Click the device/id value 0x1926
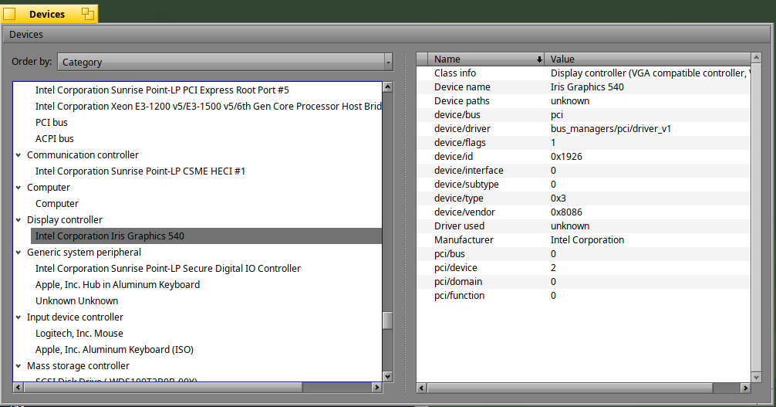 click(566, 157)
